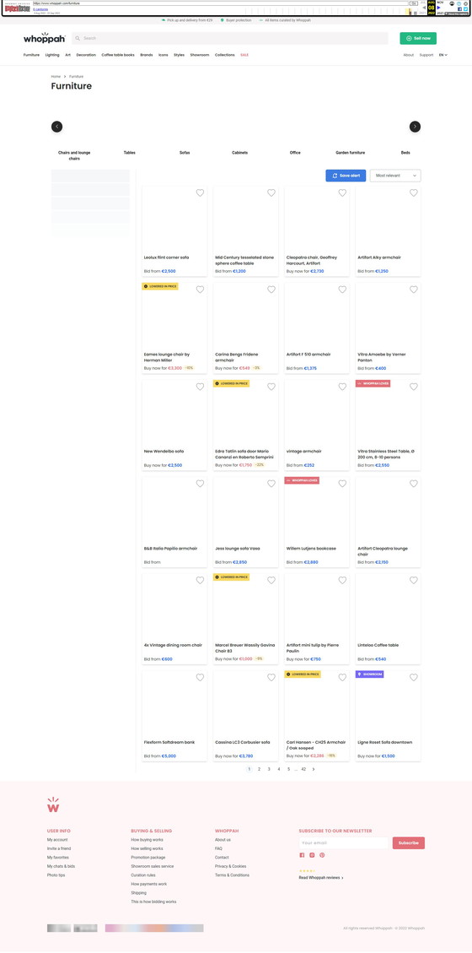Open the EN language selector

443,55
